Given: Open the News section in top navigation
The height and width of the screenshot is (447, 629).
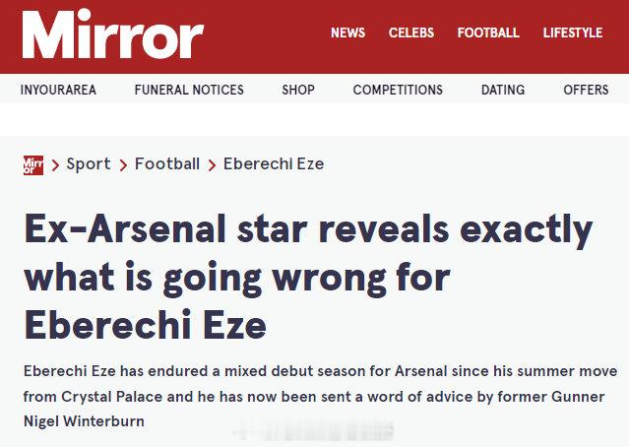Looking at the screenshot, I should 347,32.
